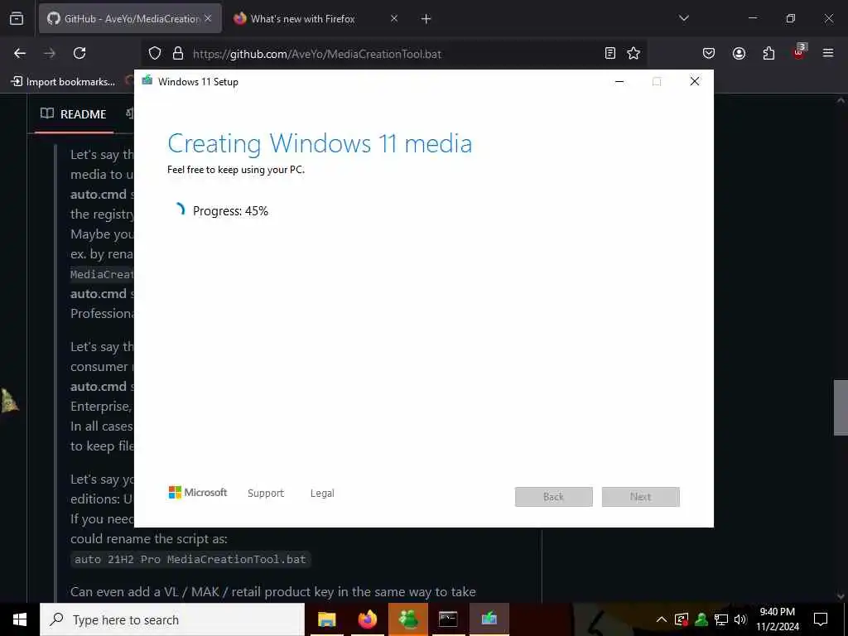Click the Progress: 45% text

pos(230,211)
